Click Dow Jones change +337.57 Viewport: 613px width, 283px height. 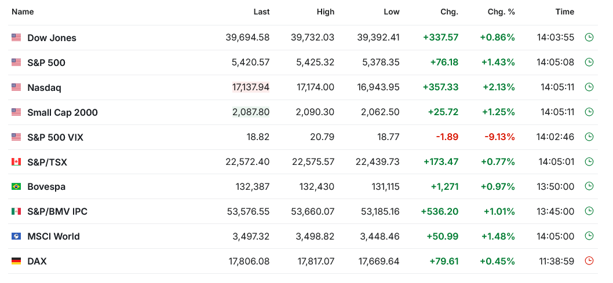click(x=440, y=38)
